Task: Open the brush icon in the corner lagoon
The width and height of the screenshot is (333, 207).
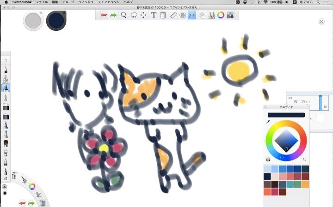Action: [24, 180]
